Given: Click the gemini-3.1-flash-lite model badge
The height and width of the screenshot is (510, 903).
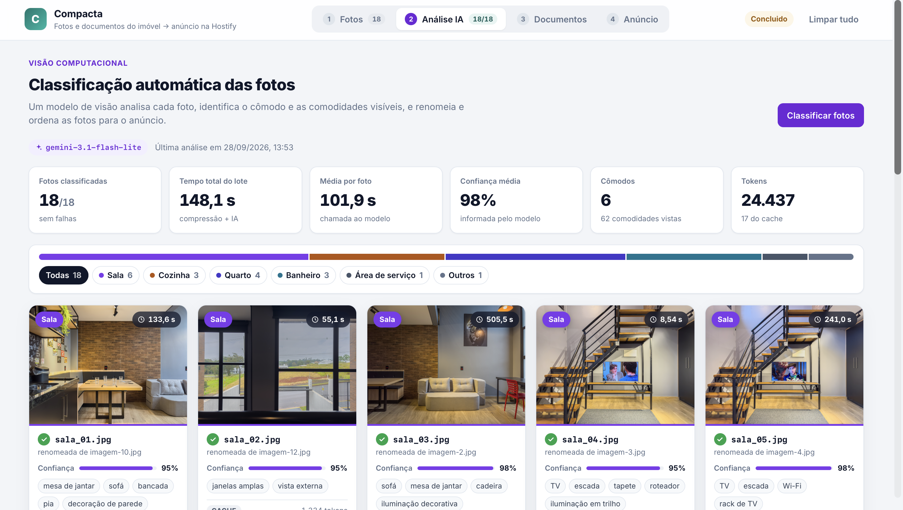Looking at the screenshot, I should 88,147.
